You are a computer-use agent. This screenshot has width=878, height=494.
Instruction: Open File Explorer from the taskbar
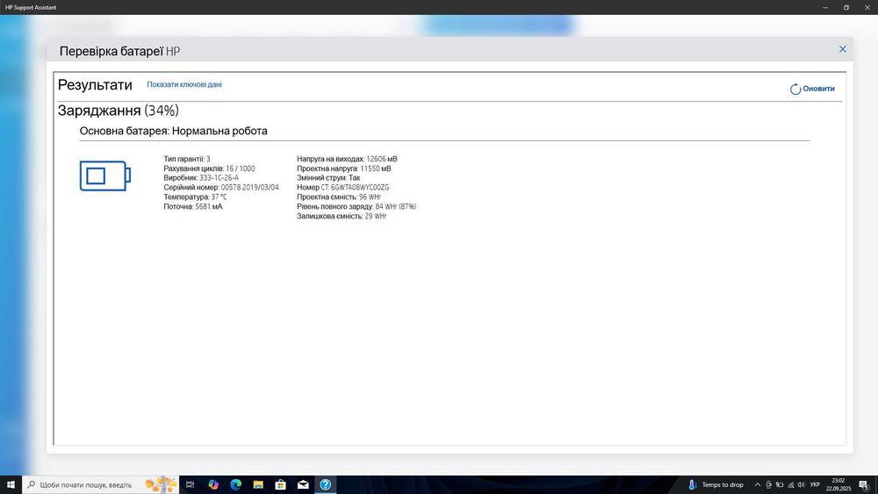point(258,484)
